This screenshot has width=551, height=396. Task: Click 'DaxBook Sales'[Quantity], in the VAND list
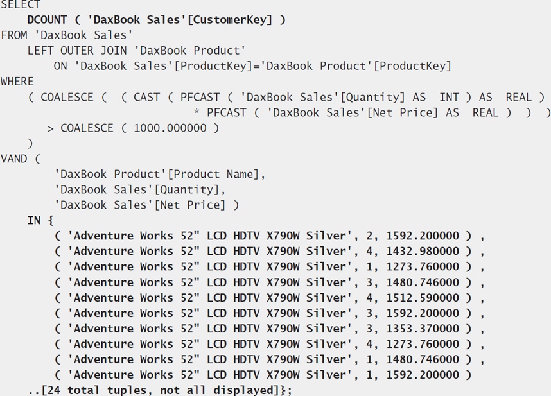[x=139, y=190]
